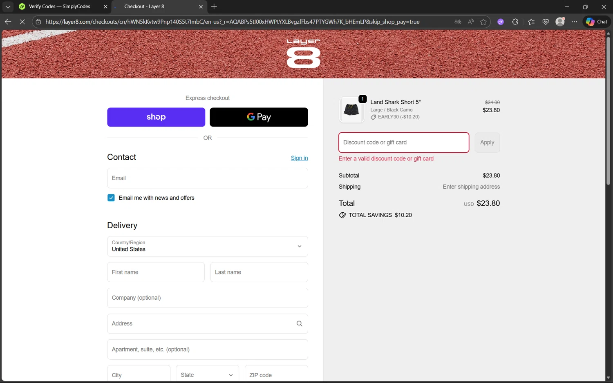The image size is (613, 383).
Task: Add this page to favorites
Action: (483, 22)
